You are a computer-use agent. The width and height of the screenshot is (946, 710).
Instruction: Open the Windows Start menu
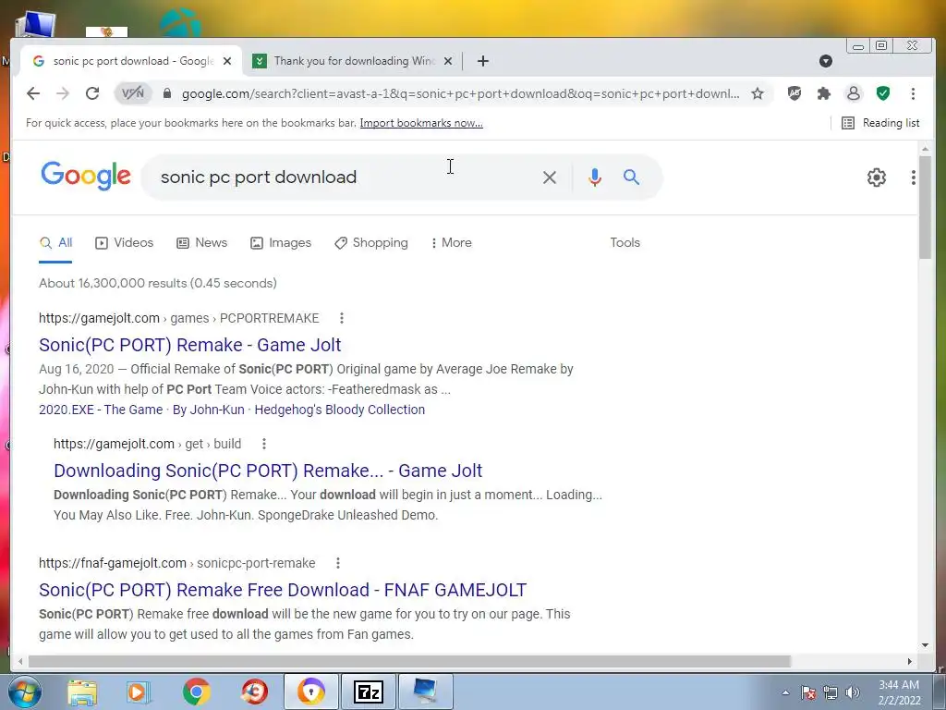tap(24, 692)
